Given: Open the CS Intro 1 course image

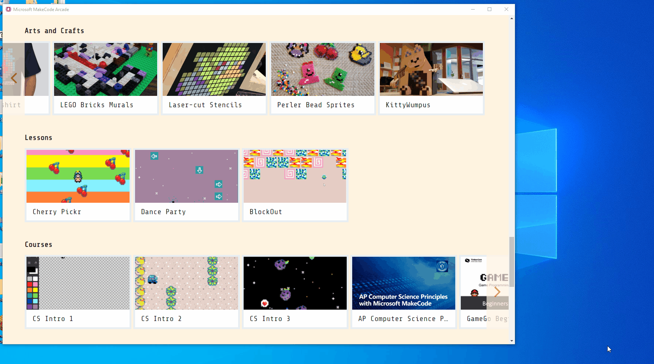Looking at the screenshot, I should (x=78, y=283).
